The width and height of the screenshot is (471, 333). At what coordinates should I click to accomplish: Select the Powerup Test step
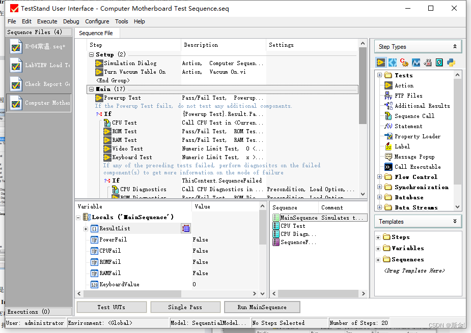122,98
